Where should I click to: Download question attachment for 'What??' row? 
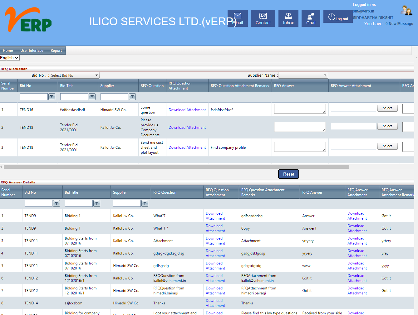[215, 216]
